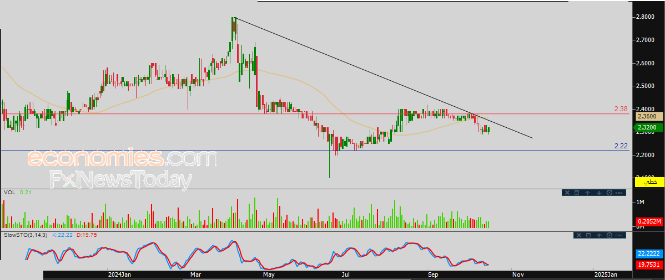This screenshot has width=665, height=280.
Task: Select the VOL indicator label
Action: point(9,192)
